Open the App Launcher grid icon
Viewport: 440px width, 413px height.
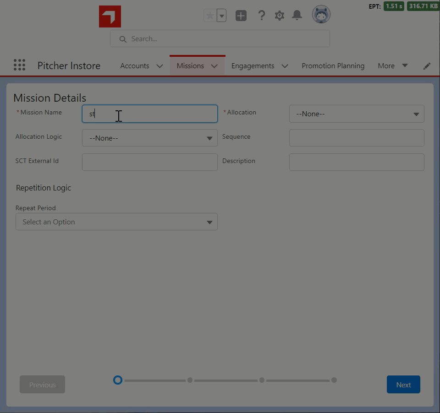(x=19, y=65)
